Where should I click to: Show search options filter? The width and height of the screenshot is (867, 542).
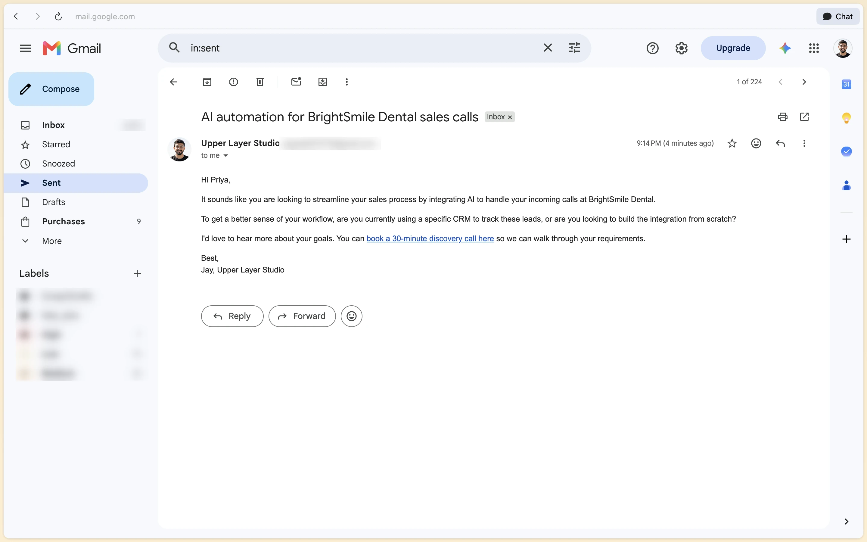click(x=574, y=48)
